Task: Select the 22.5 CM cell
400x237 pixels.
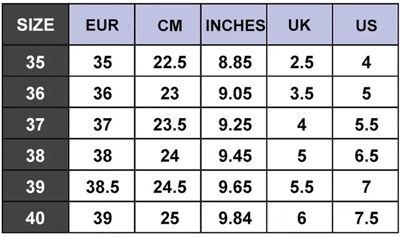Action: 169,62
